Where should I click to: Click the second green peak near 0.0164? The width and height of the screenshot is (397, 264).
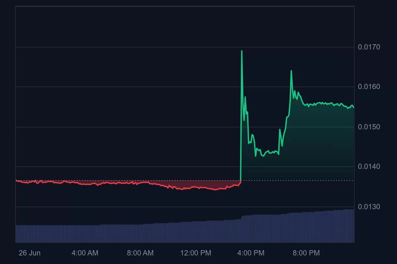coord(291,71)
